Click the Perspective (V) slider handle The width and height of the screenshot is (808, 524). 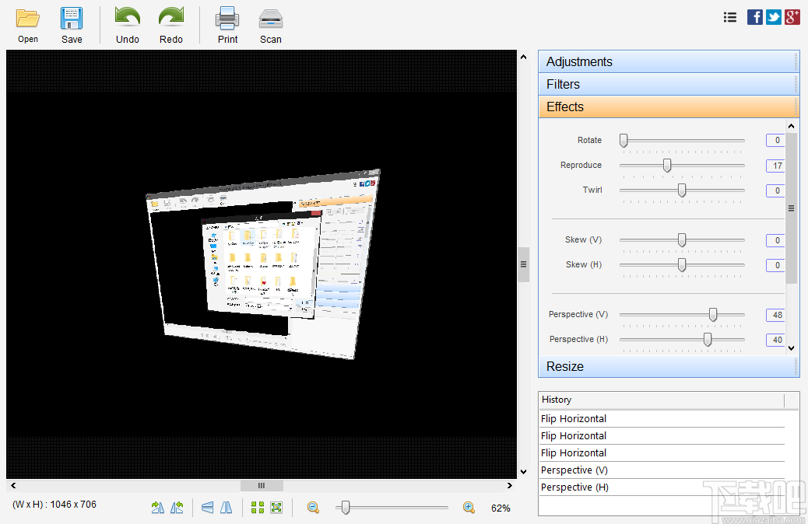[713, 315]
